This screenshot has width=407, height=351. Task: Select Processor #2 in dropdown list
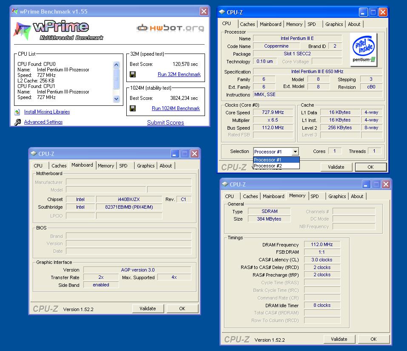pyautogui.click(x=276, y=166)
